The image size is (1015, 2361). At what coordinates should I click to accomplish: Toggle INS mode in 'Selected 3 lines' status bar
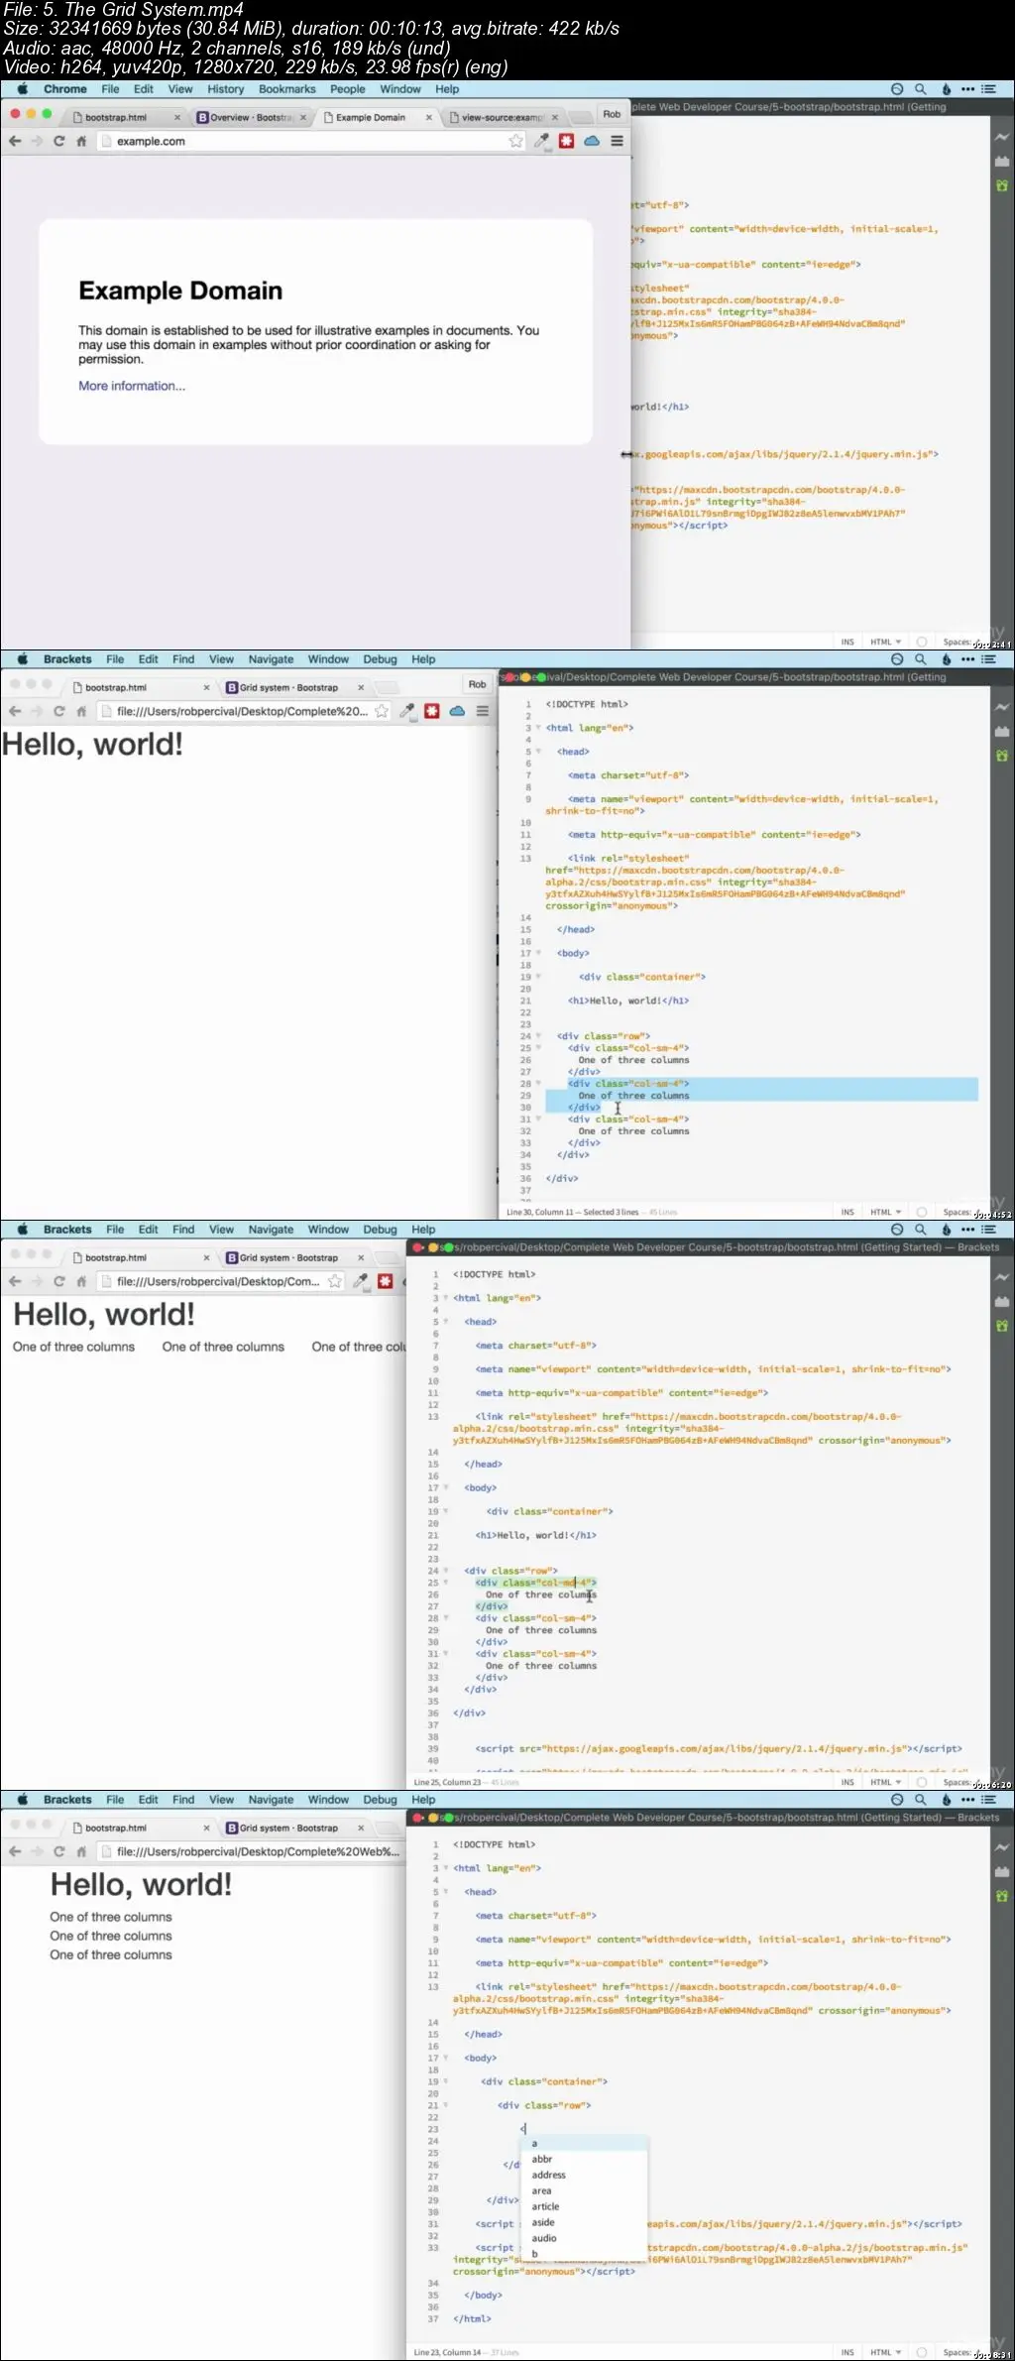click(x=847, y=1212)
